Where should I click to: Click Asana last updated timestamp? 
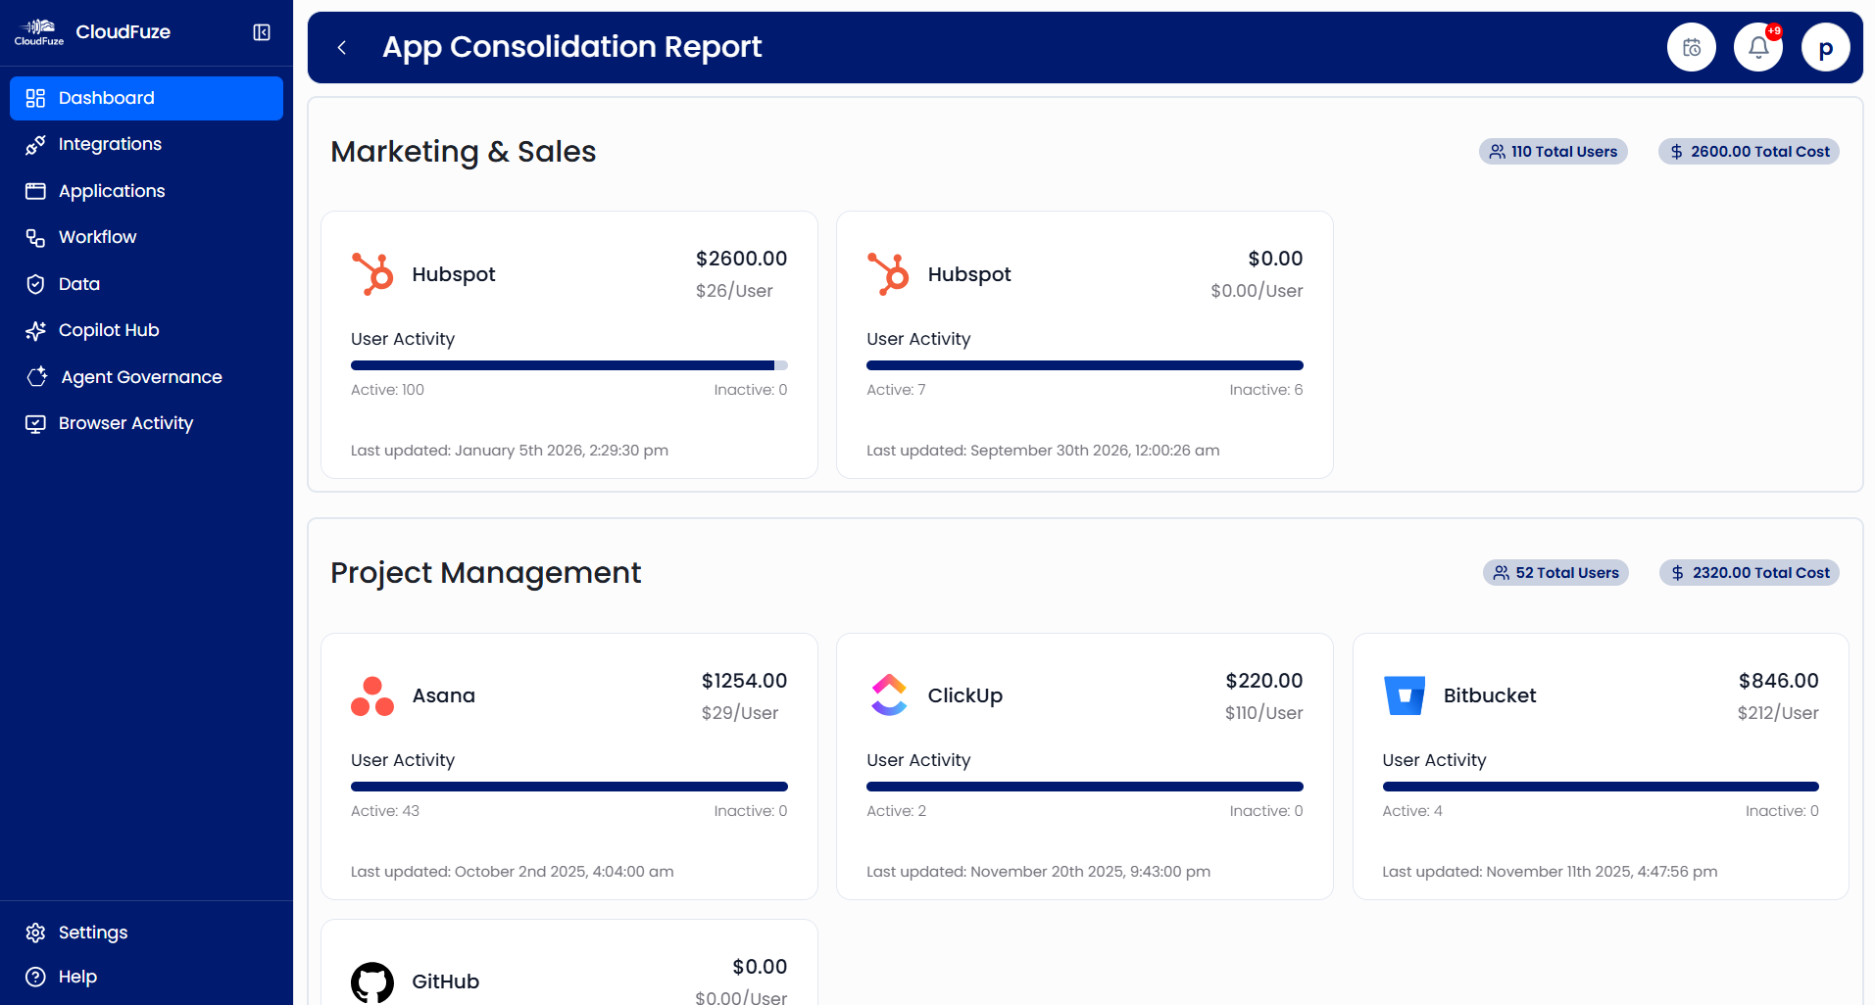click(x=513, y=872)
